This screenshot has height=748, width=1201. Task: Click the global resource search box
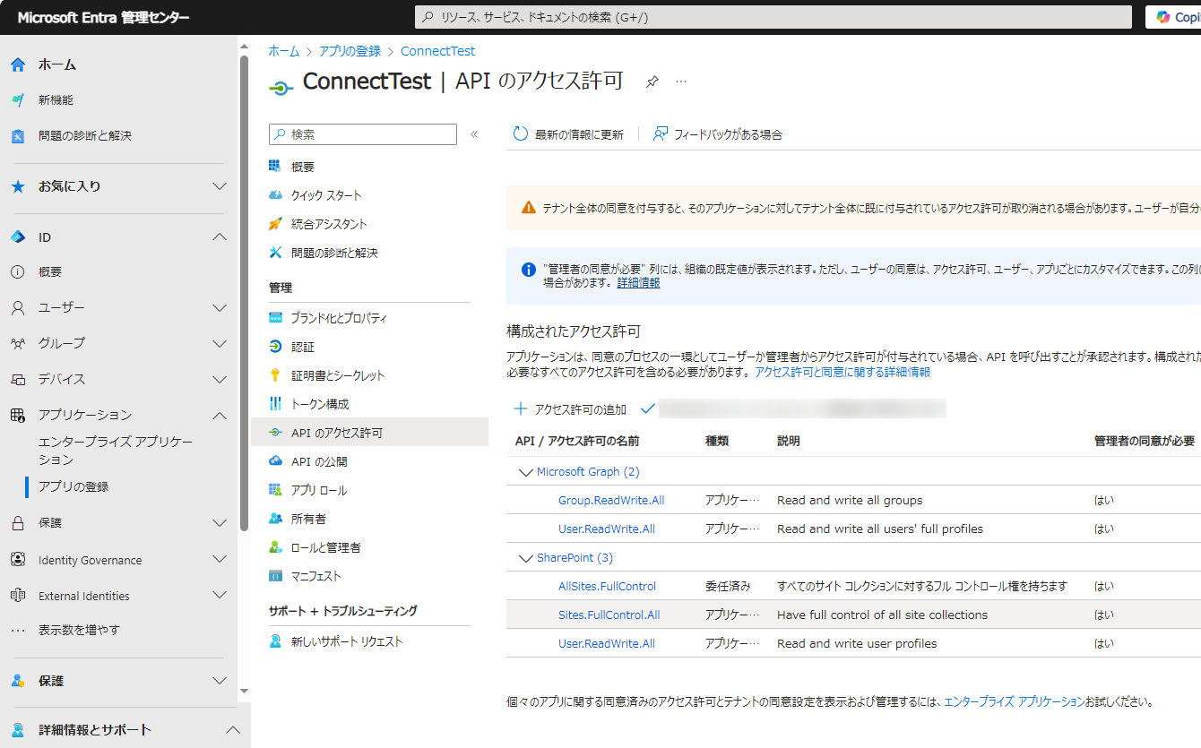pyautogui.click(x=774, y=17)
